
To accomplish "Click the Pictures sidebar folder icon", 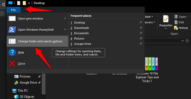I will [16, 76].
